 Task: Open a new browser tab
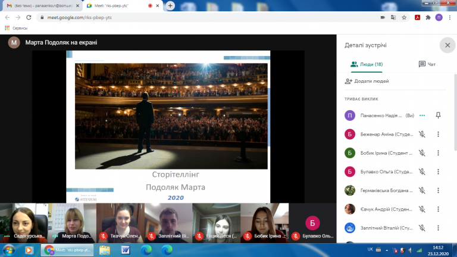pos(170,5)
